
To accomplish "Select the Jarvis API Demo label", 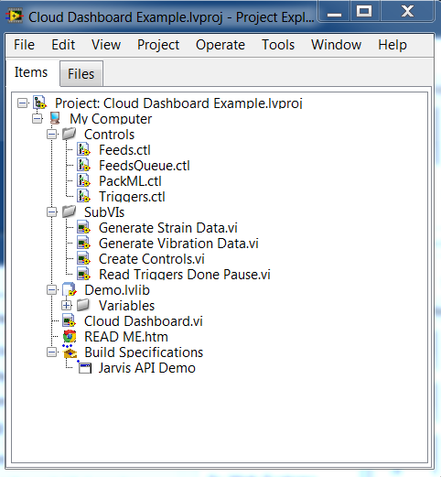I will [x=146, y=368].
